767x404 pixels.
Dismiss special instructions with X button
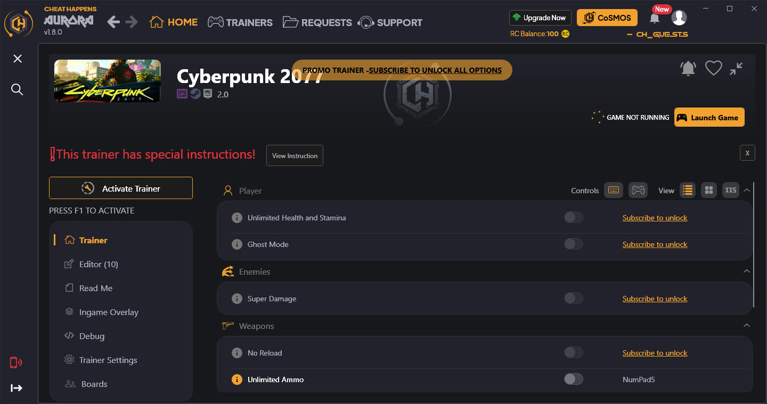pos(747,153)
